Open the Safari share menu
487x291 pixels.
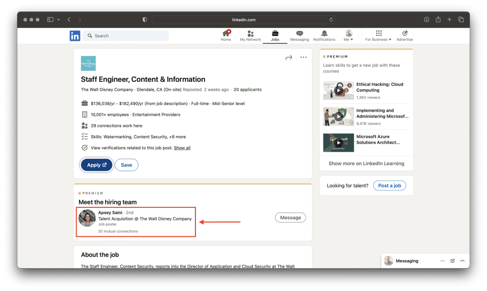pyautogui.click(x=438, y=19)
